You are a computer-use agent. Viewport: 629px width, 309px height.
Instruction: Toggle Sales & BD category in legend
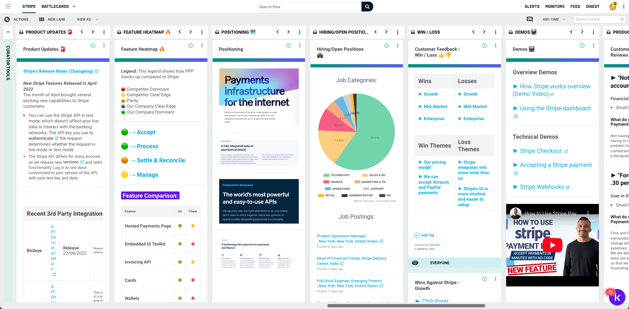point(373,175)
